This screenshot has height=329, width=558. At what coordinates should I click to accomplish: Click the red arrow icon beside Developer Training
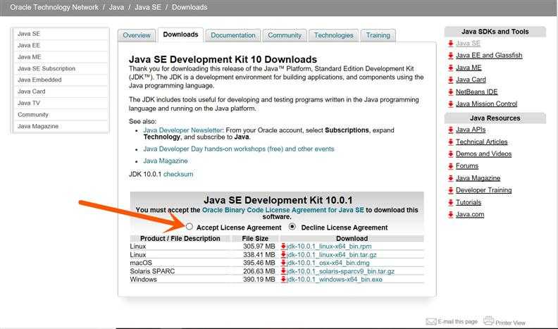coord(450,190)
